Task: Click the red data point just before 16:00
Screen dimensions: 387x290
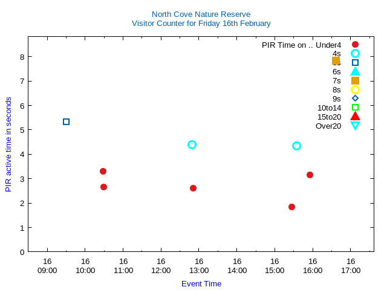Action: pyautogui.click(x=310, y=175)
